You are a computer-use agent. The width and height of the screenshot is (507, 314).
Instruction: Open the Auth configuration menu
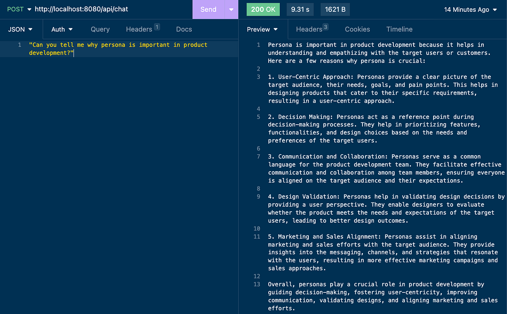pos(62,29)
